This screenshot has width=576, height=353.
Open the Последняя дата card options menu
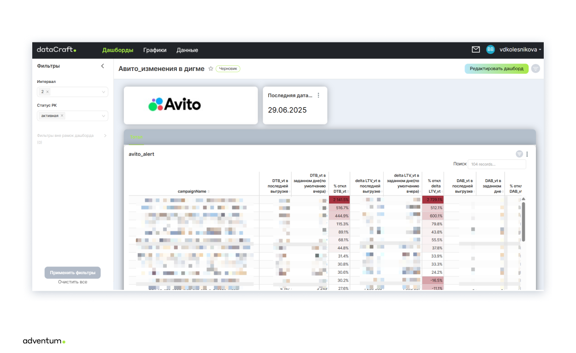coord(318,95)
